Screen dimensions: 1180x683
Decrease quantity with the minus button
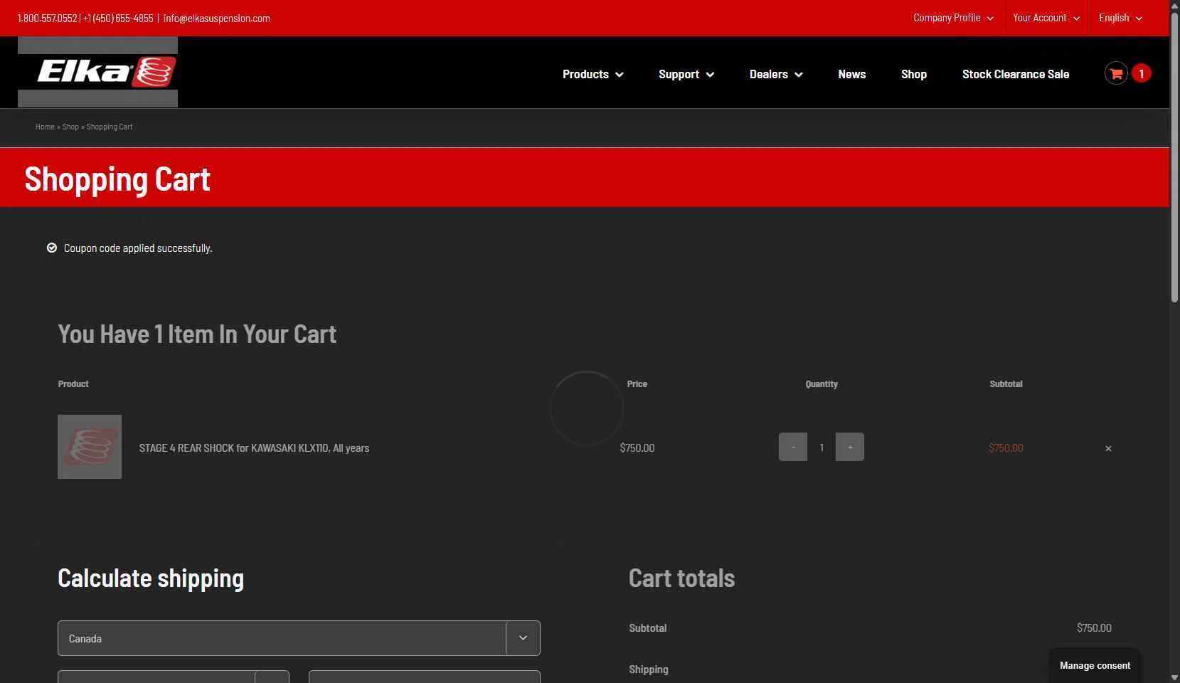[x=793, y=447]
